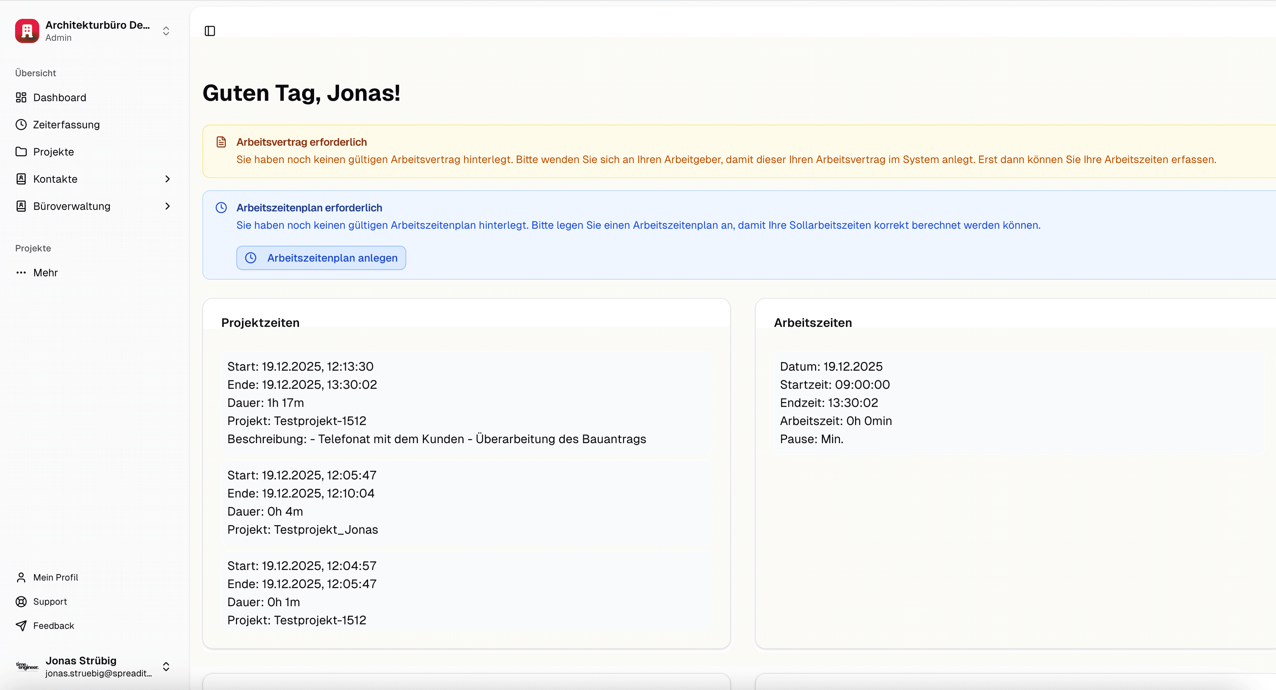The width and height of the screenshot is (1276, 690).
Task: Click the Zeiterfassung clock icon
Action: 21,125
